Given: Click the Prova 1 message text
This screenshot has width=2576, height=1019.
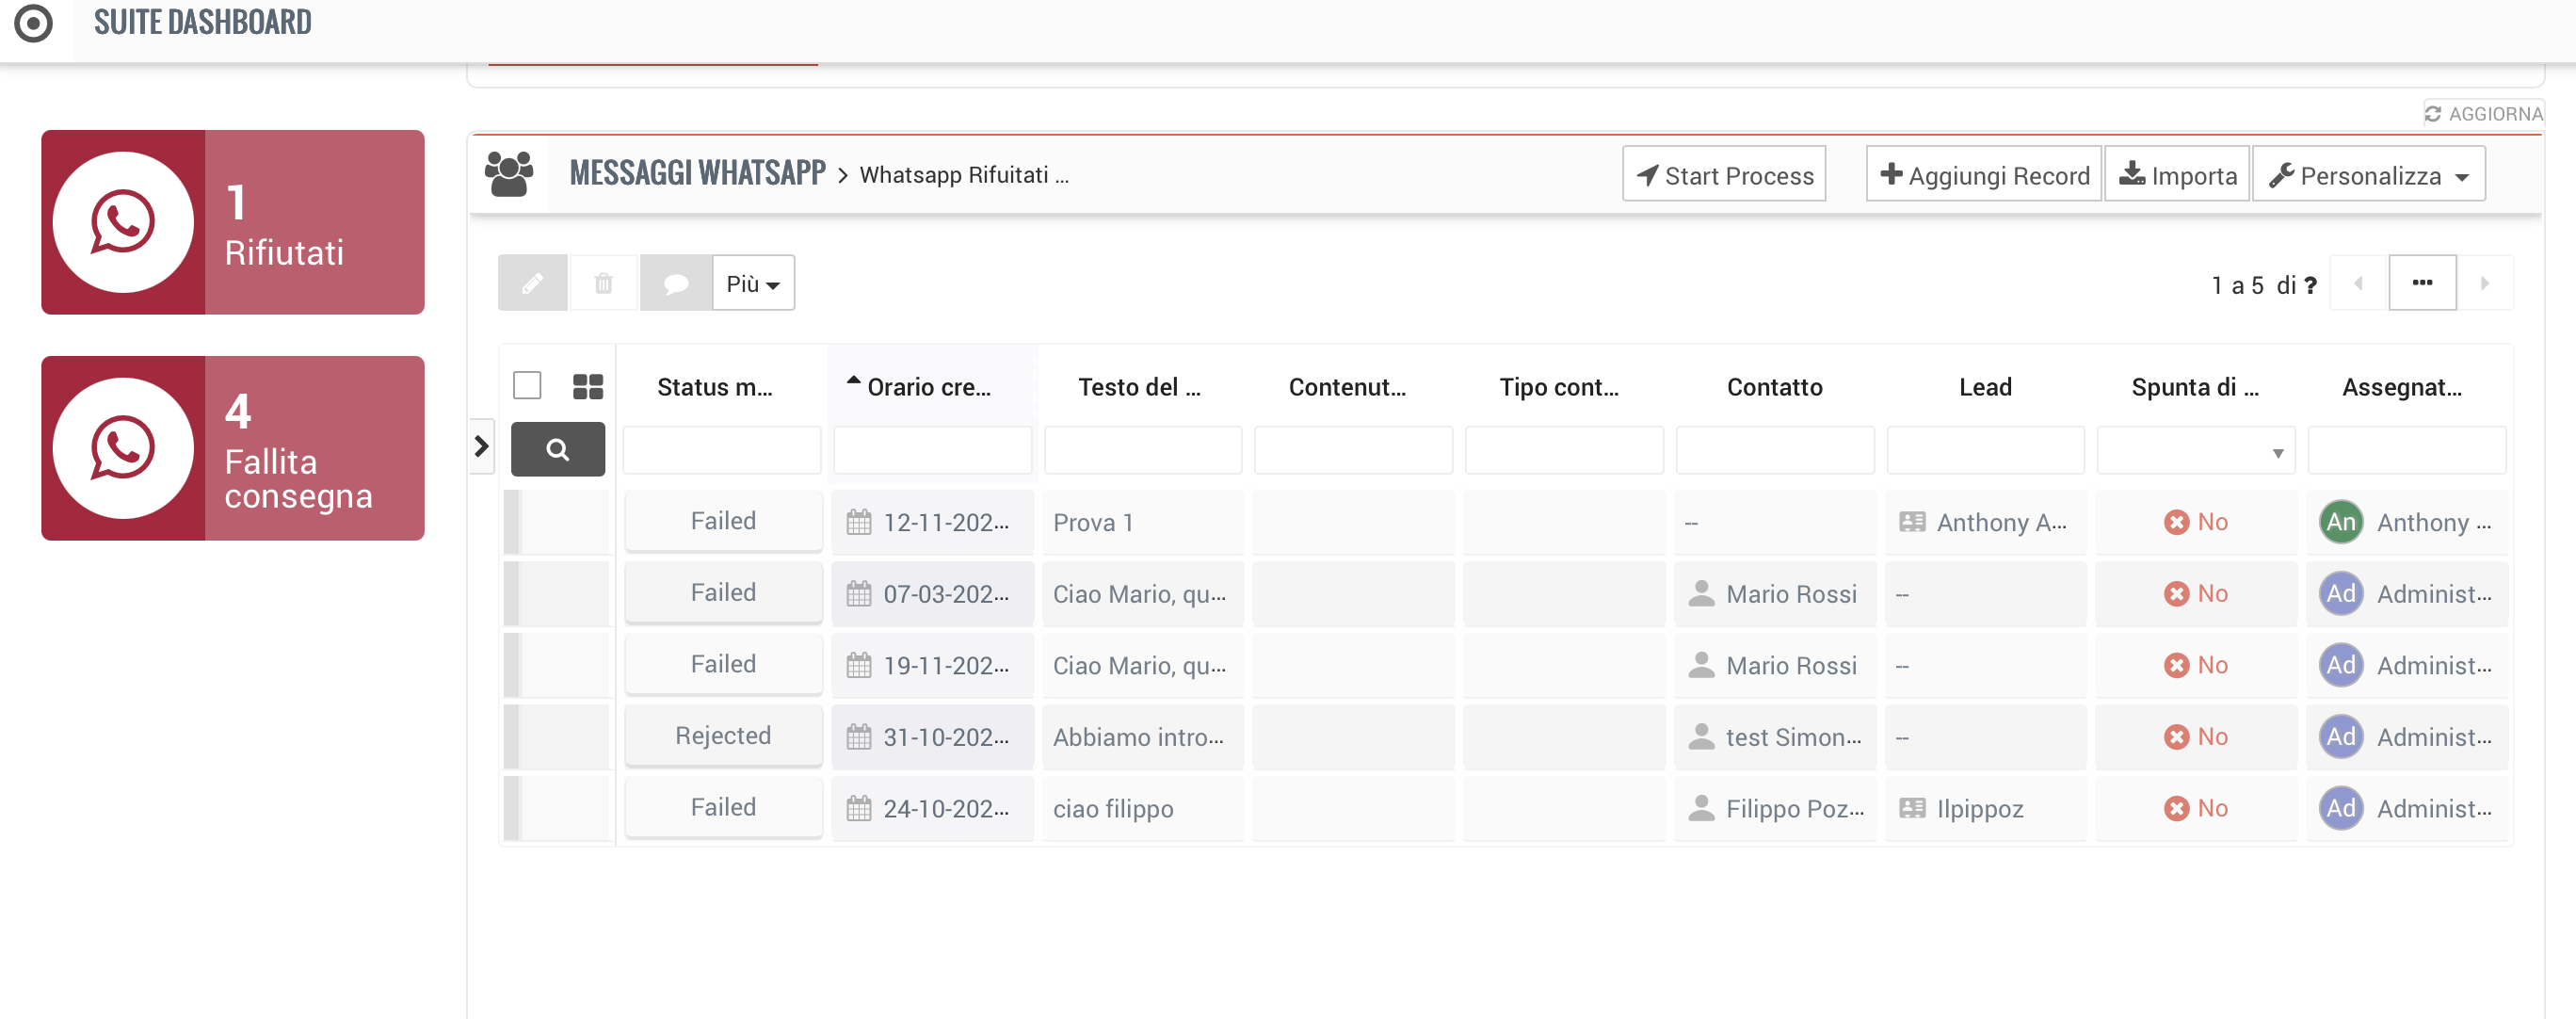Looking at the screenshot, I should [1093, 522].
